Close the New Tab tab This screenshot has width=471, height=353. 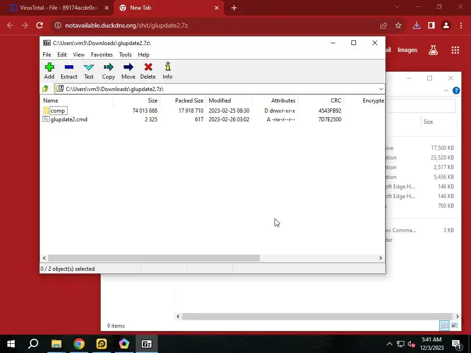click(x=217, y=8)
